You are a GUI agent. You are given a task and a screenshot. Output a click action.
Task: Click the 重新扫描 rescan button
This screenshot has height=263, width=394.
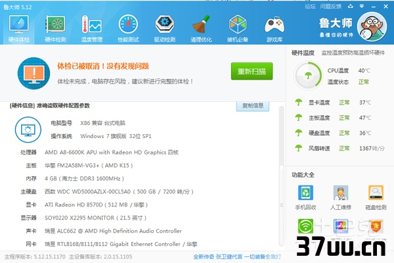tap(252, 71)
